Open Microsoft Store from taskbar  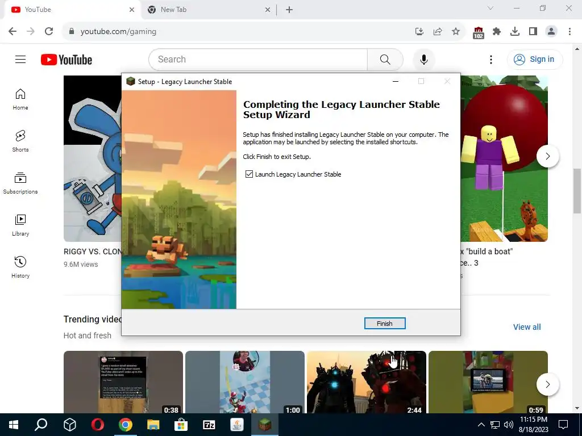(x=181, y=425)
